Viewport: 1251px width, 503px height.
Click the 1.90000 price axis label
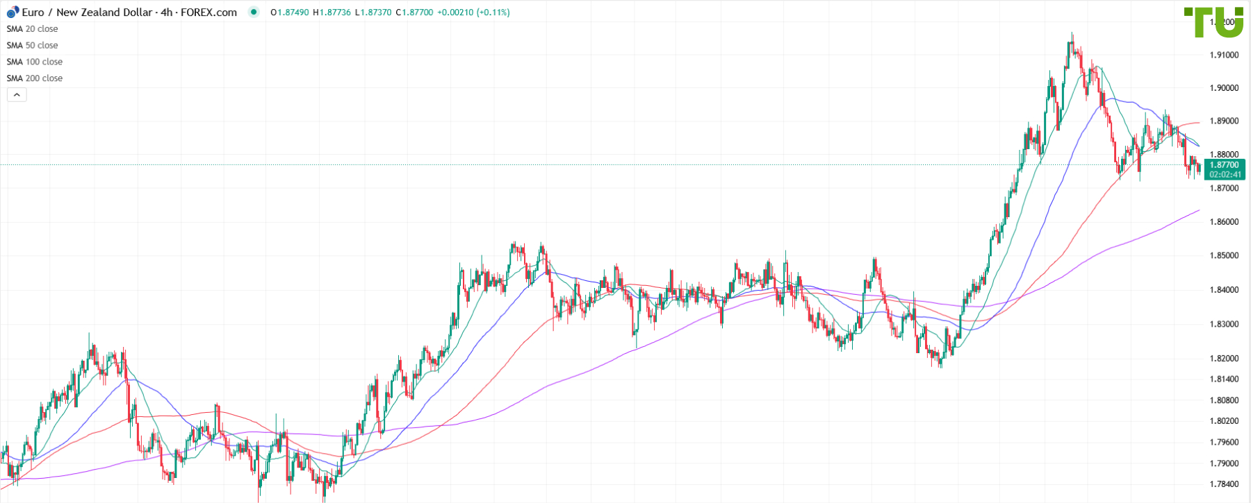(1224, 88)
